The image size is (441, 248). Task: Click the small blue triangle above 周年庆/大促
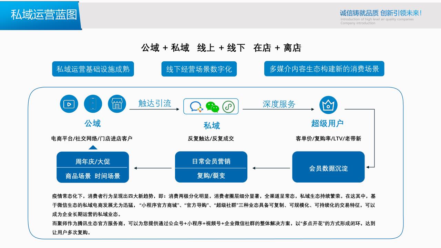93,147
